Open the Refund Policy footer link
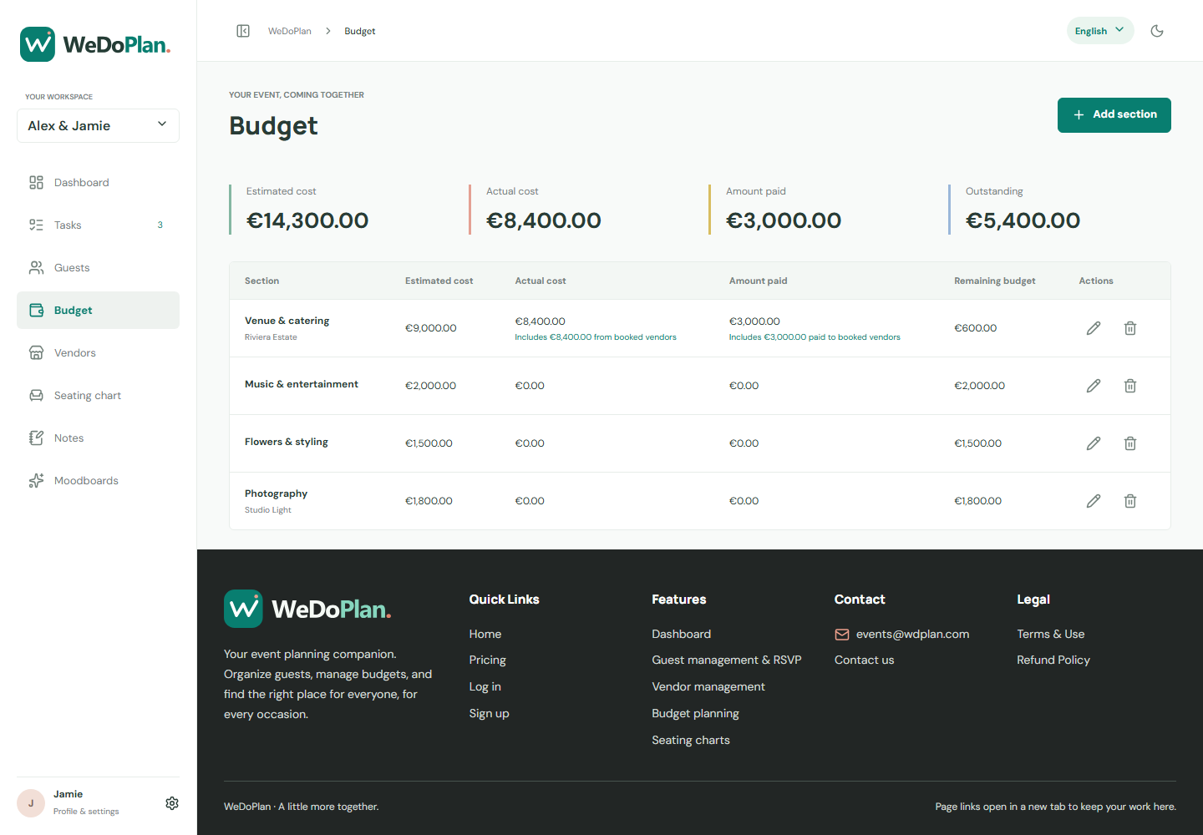The width and height of the screenshot is (1203, 835). (x=1053, y=660)
